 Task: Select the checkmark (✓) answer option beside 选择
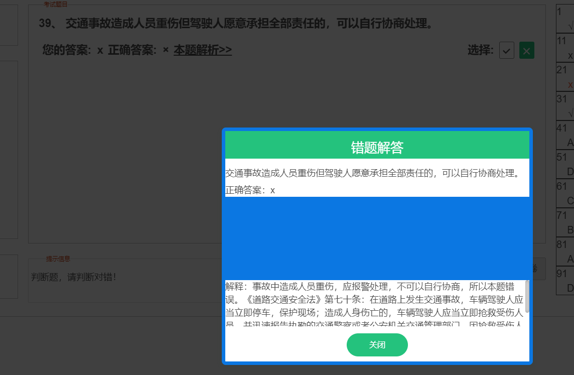pyautogui.click(x=506, y=50)
